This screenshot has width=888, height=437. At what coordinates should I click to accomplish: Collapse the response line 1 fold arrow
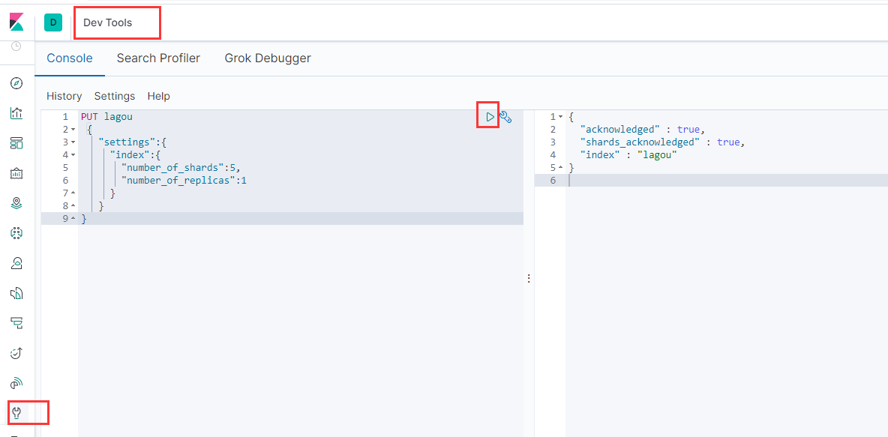[561, 117]
